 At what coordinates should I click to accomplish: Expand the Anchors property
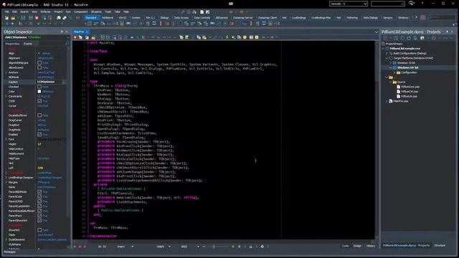6,72
